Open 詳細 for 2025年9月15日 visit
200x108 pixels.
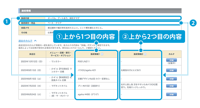coord(172,70)
